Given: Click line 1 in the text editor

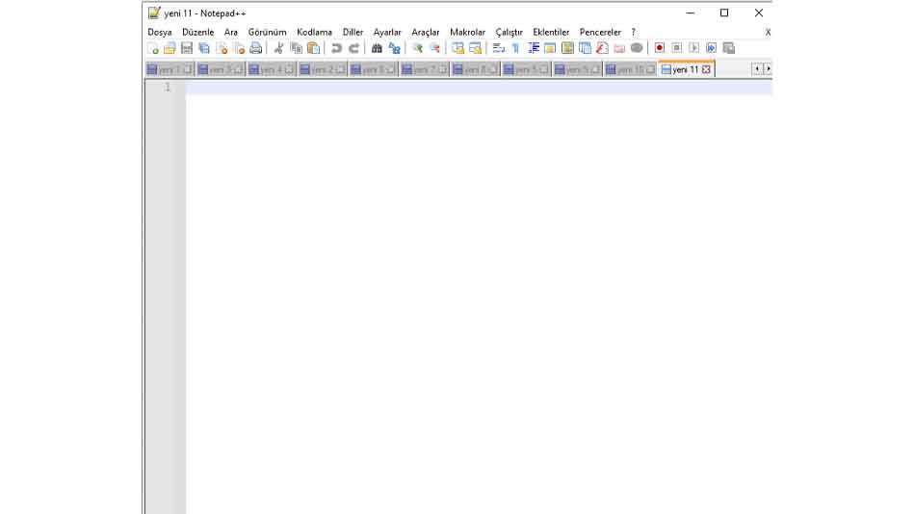Looking at the screenshot, I should (x=477, y=87).
